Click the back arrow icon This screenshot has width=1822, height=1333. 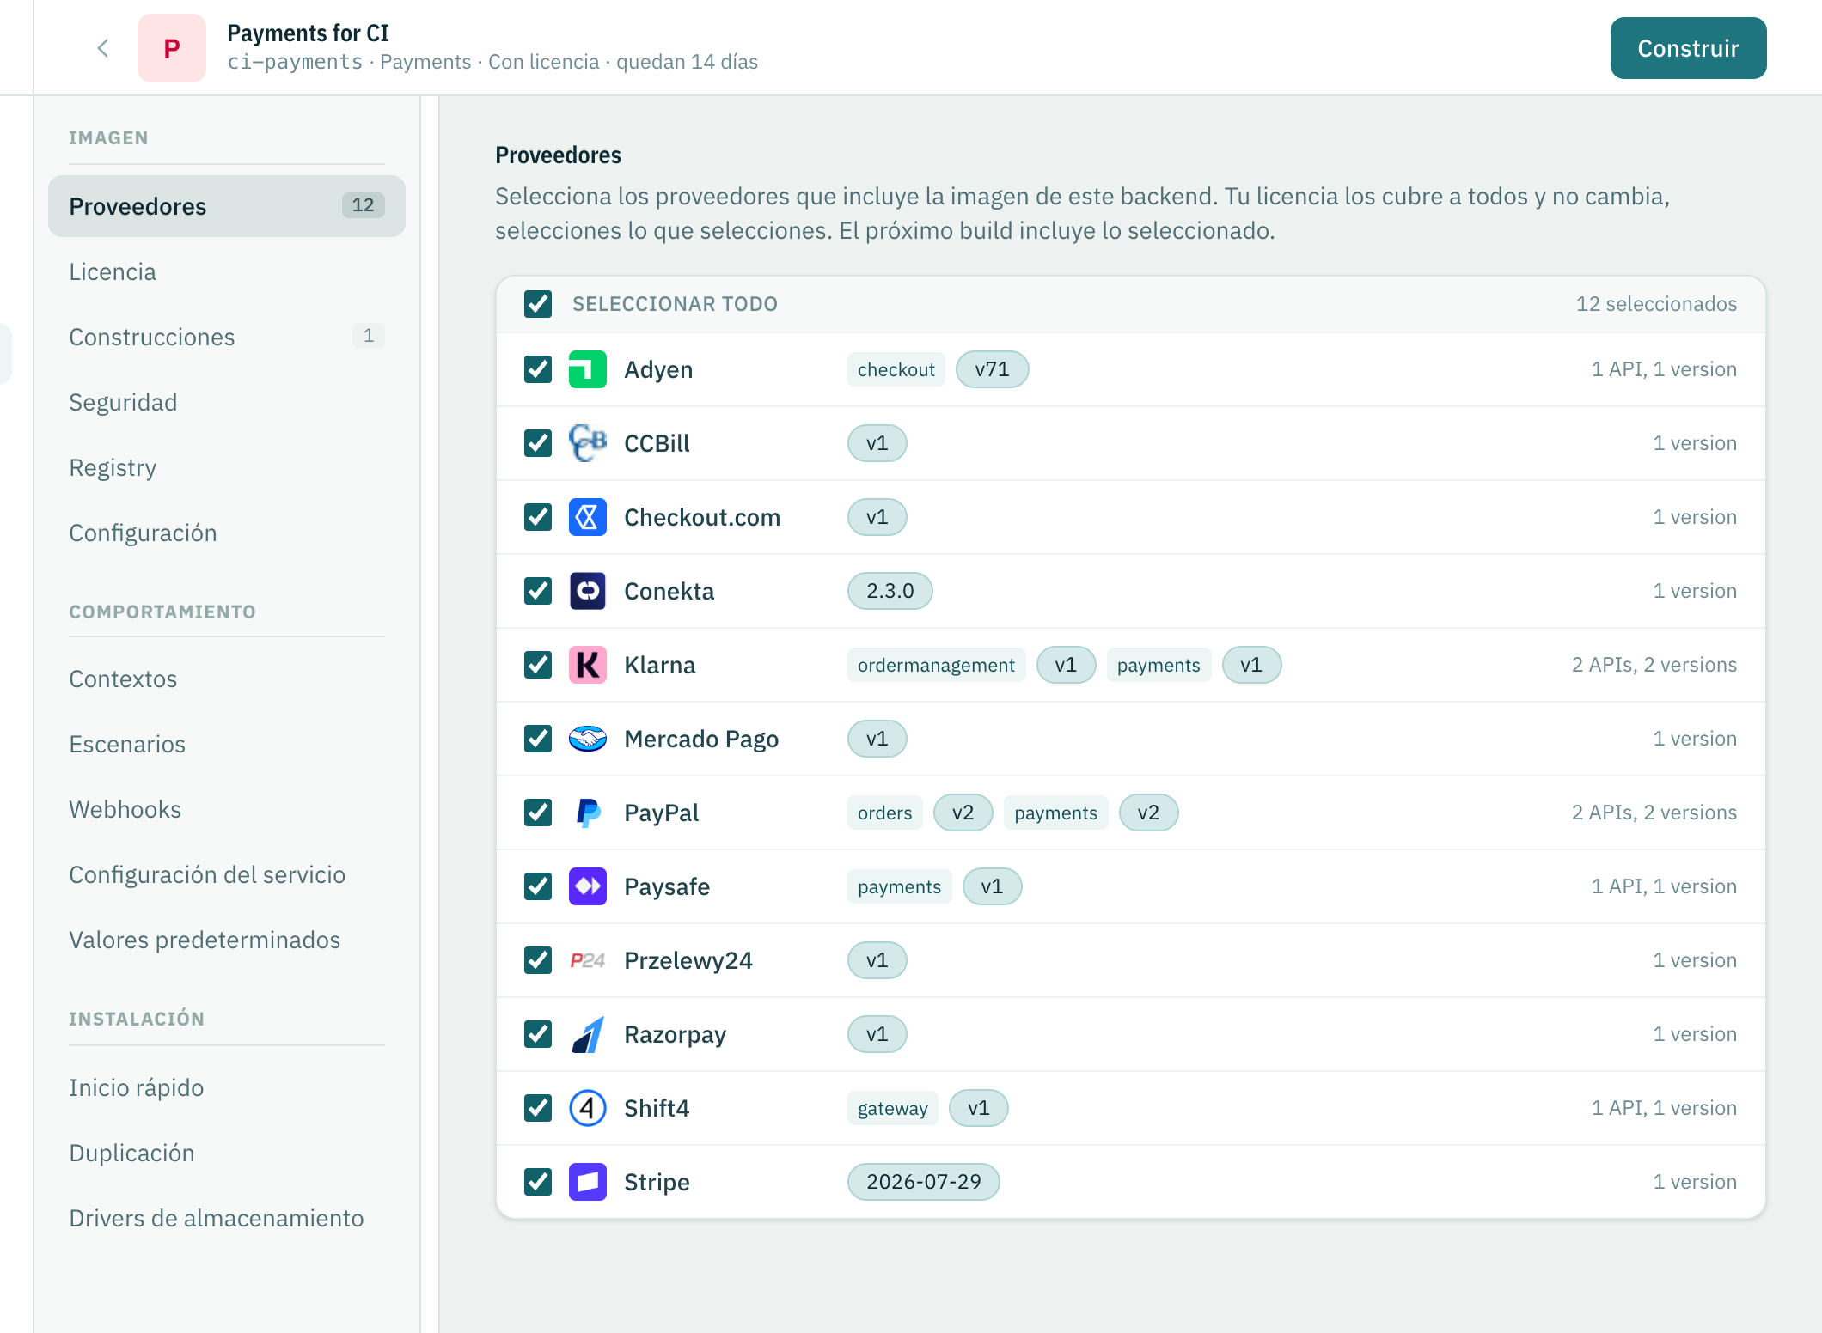(103, 48)
